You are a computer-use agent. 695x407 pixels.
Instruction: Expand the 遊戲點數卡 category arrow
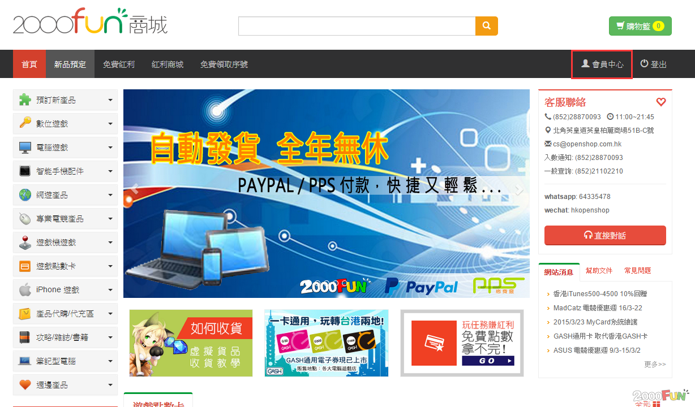tap(110, 266)
